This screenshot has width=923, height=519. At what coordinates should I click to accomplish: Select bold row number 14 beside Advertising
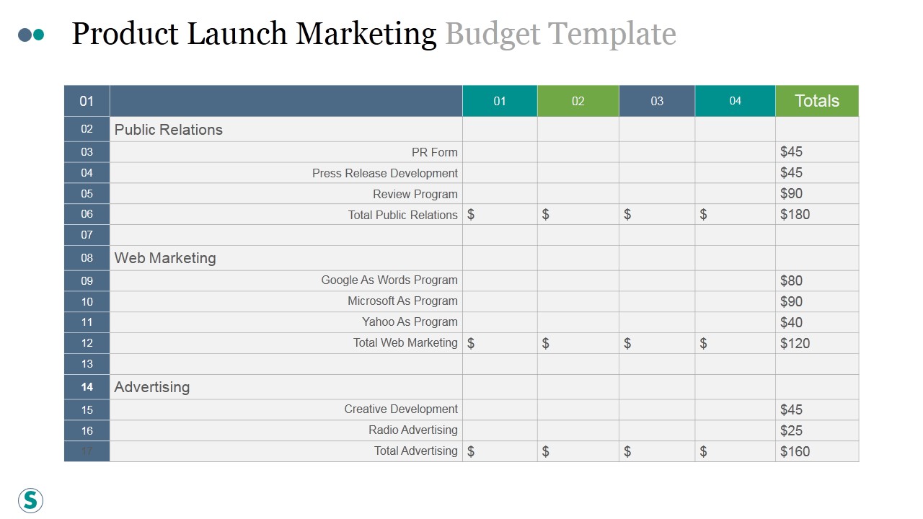pyautogui.click(x=87, y=387)
